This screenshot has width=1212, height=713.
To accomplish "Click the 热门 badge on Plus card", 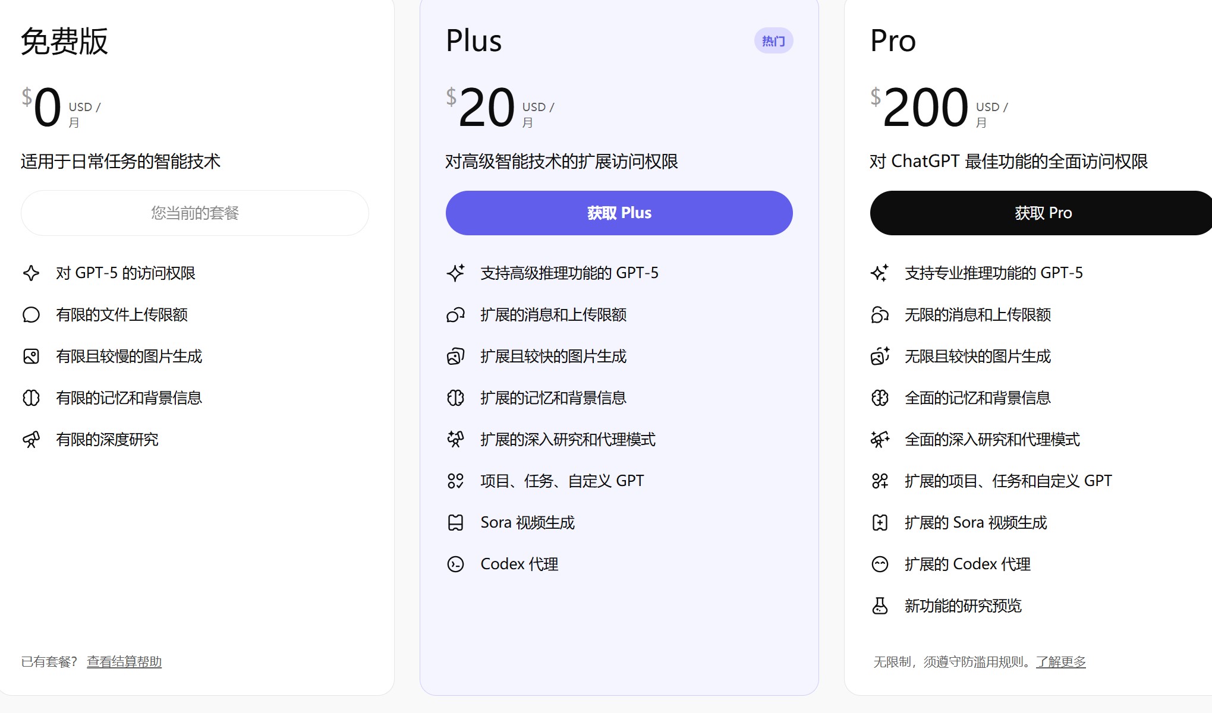I will tap(773, 41).
